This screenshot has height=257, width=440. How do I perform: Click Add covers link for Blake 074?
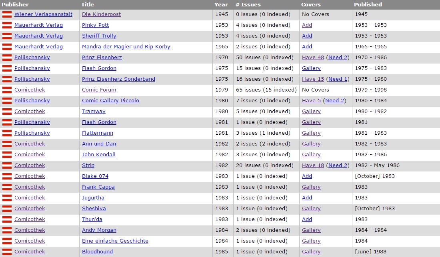[307, 176]
